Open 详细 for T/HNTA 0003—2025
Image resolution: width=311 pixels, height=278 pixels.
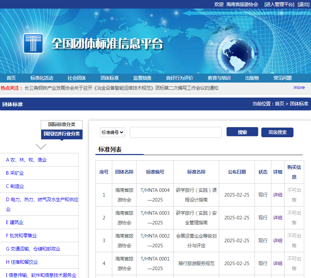pyautogui.click(x=277, y=218)
